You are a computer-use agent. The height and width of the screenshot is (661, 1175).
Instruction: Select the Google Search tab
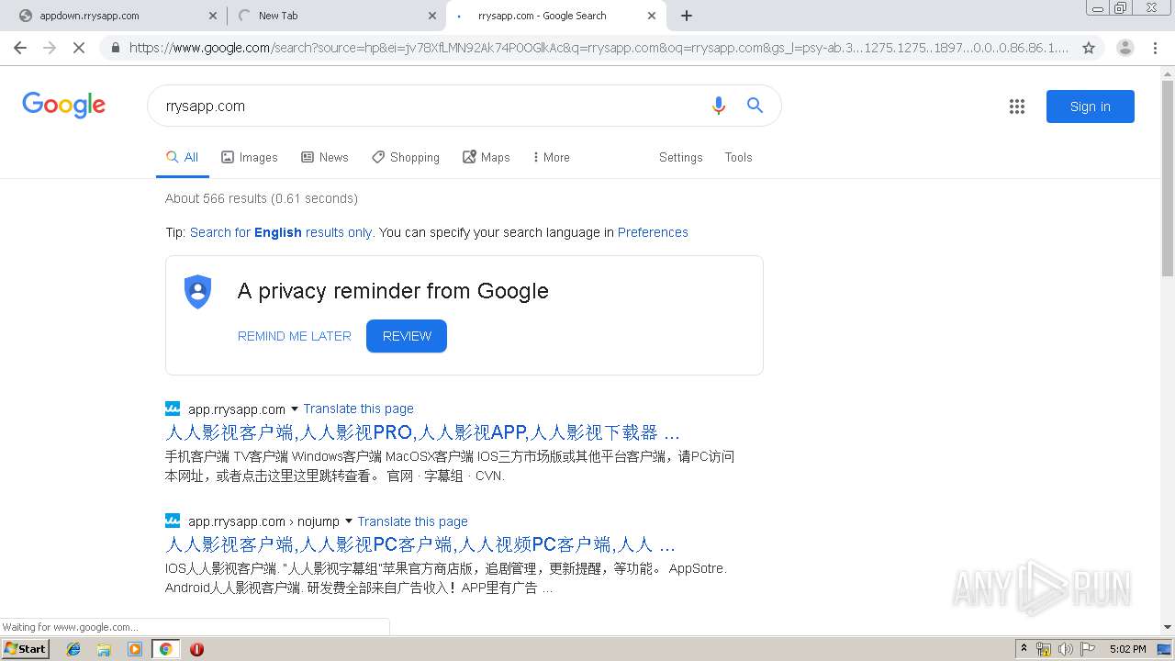click(x=556, y=16)
